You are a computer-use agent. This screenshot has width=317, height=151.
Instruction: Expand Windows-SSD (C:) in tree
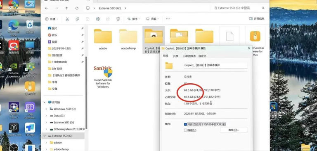(46, 109)
